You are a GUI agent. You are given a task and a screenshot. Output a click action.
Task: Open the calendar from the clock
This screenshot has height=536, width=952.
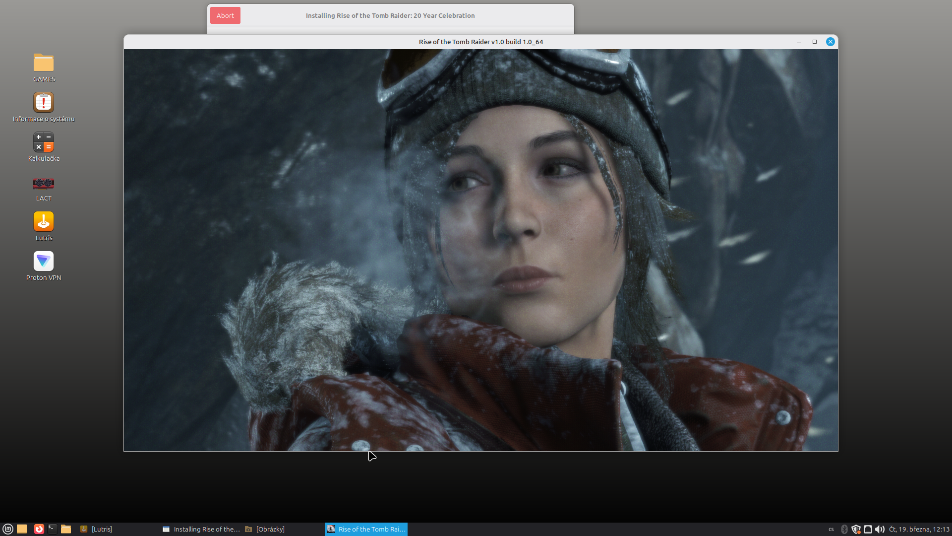click(x=919, y=529)
